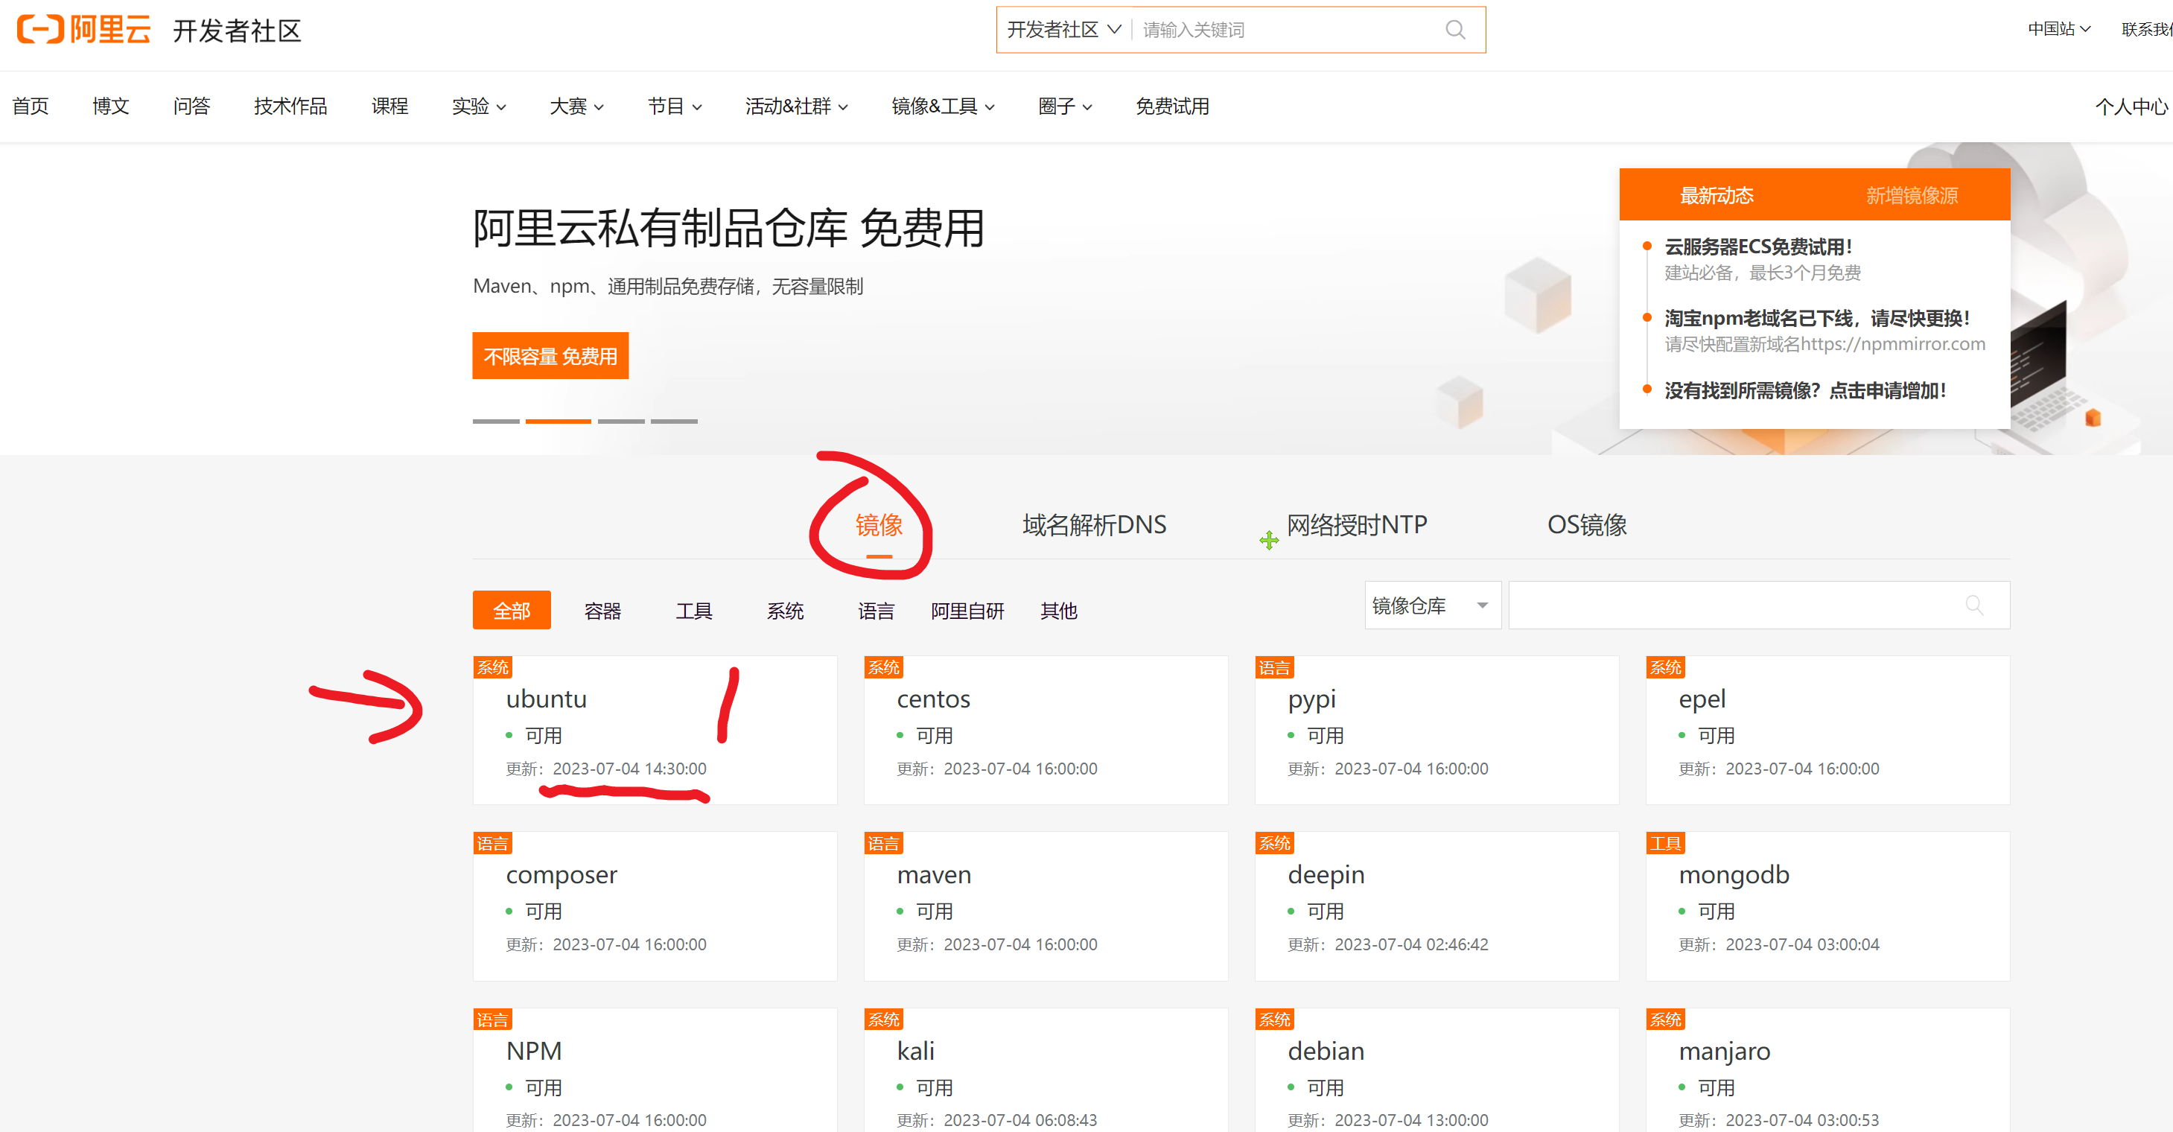
Task: Open the ubuntu mirror card
Action: point(655,731)
